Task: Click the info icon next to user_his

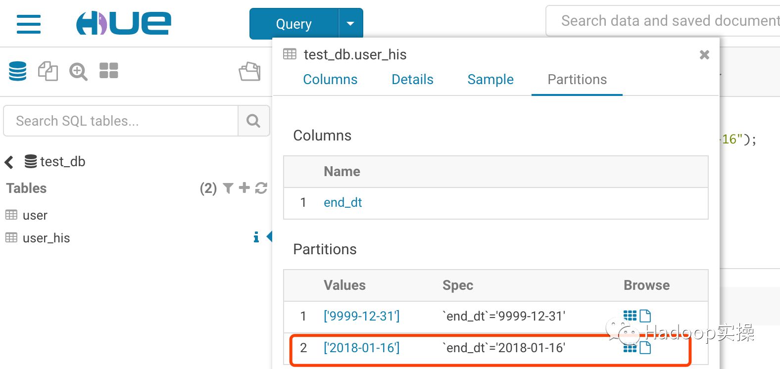Action: 256,237
